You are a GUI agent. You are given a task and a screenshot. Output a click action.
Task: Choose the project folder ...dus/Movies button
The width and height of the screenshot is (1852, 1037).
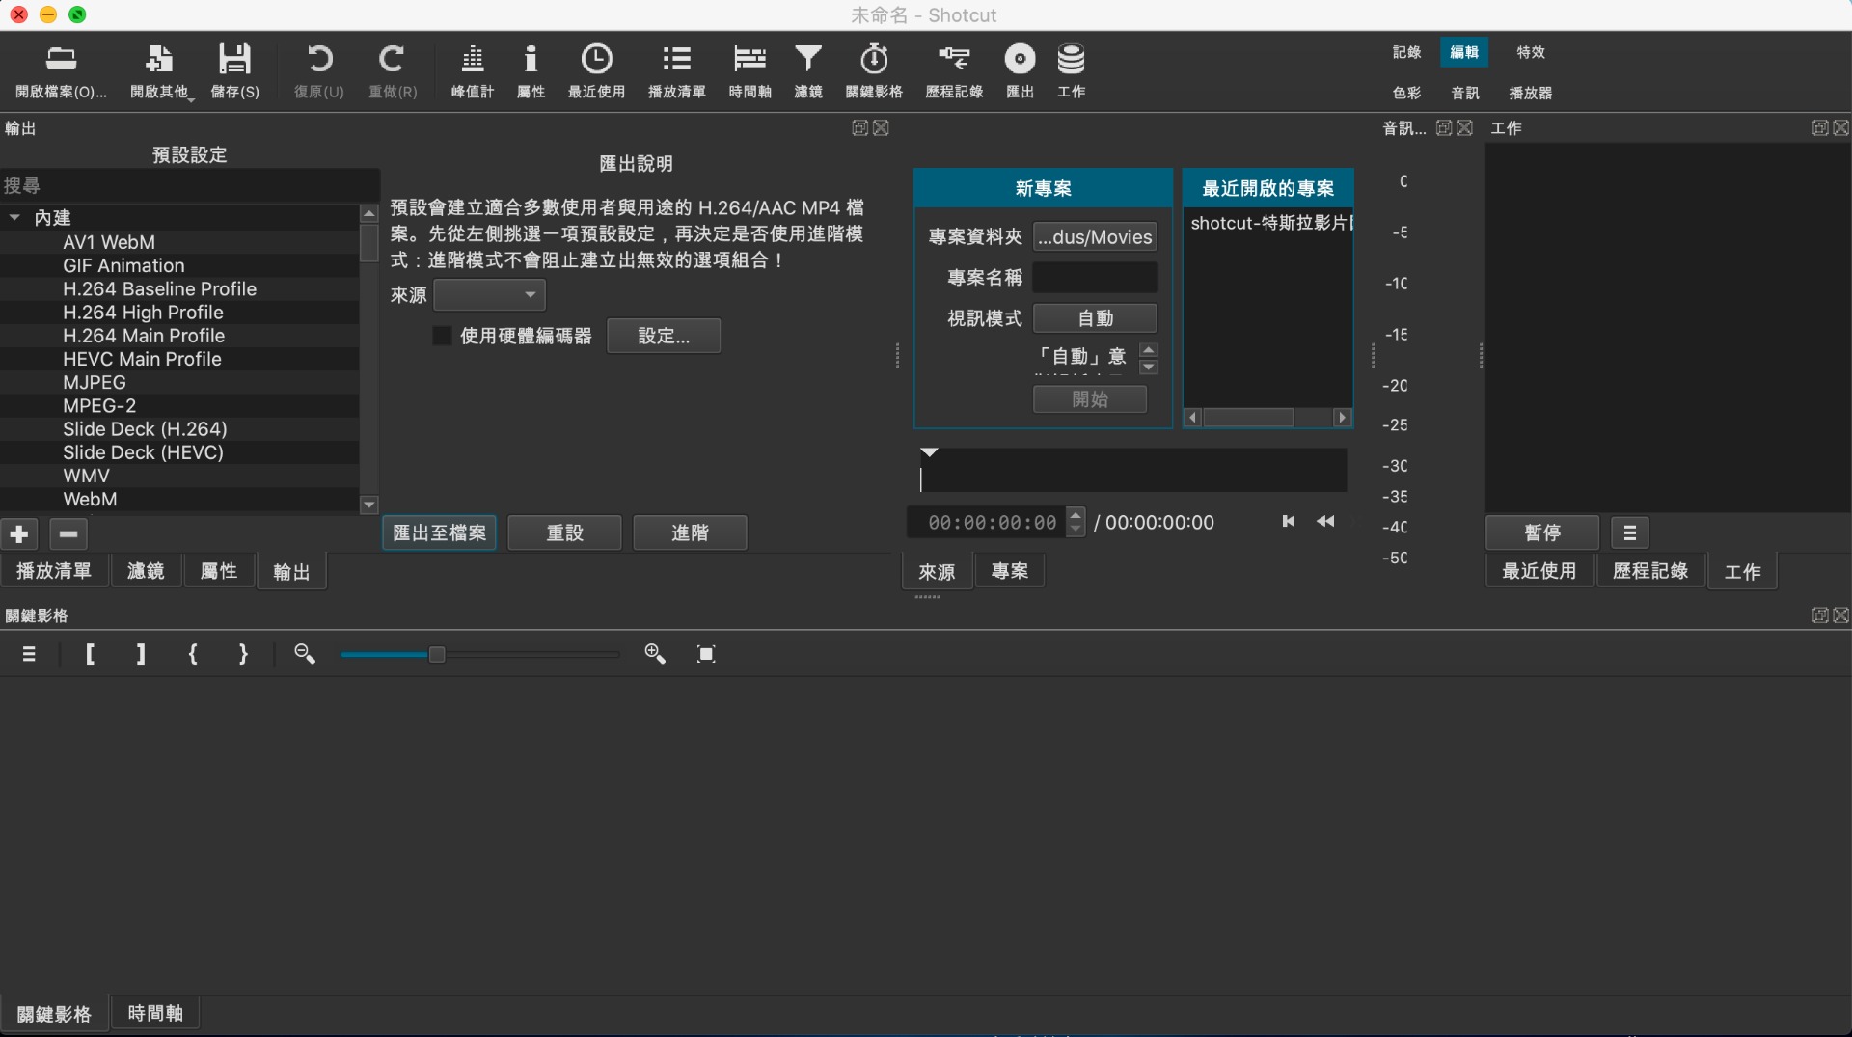(x=1095, y=237)
